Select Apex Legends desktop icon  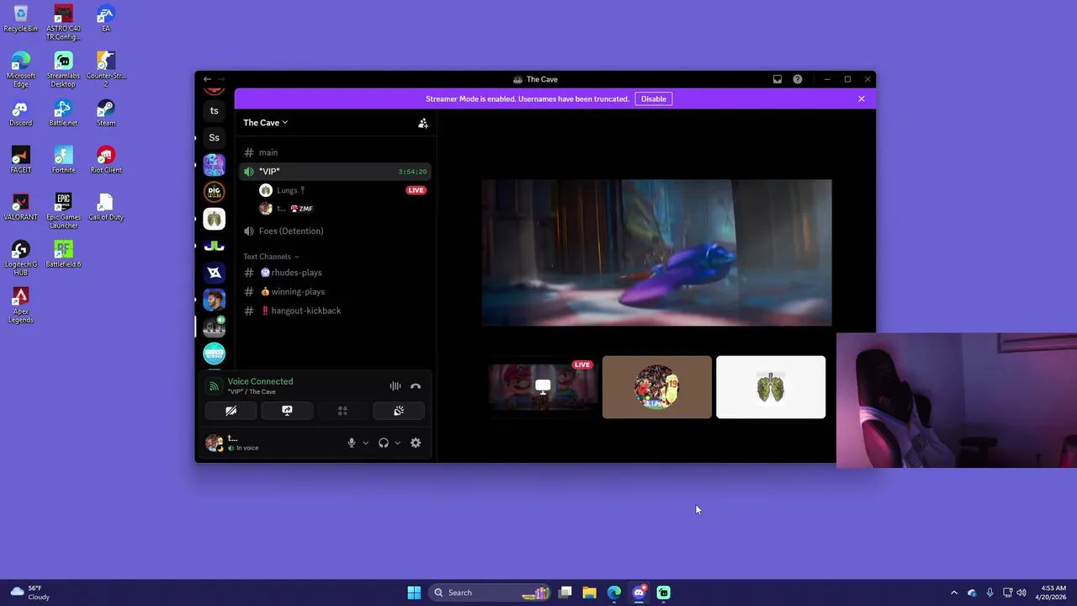click(20, 305)
